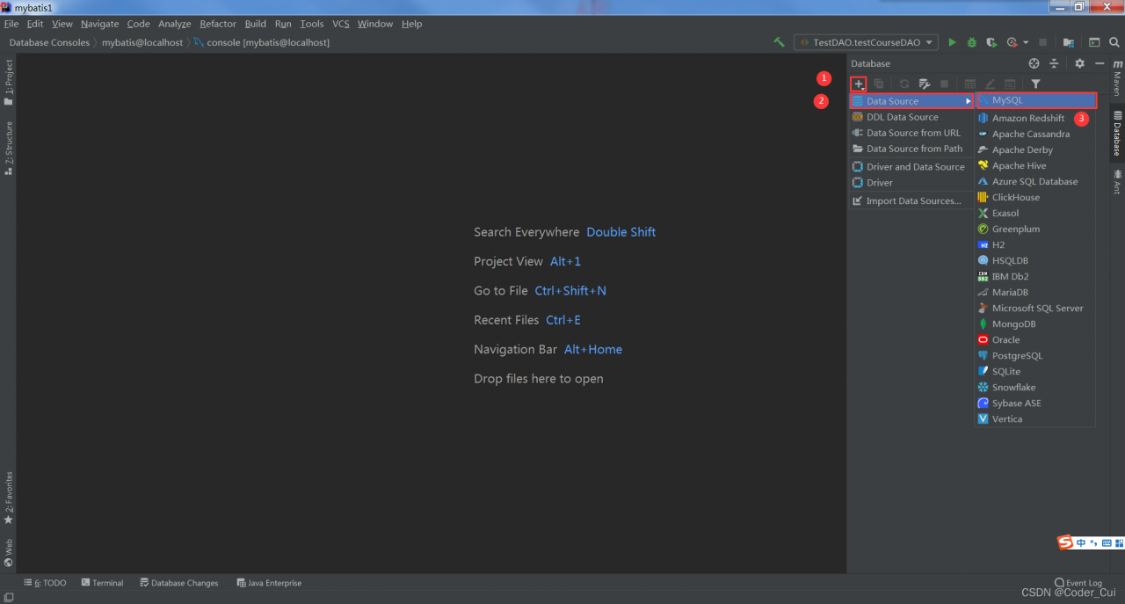
Task: Choose PostgreSQL data source
Action: click(1035, 355)
